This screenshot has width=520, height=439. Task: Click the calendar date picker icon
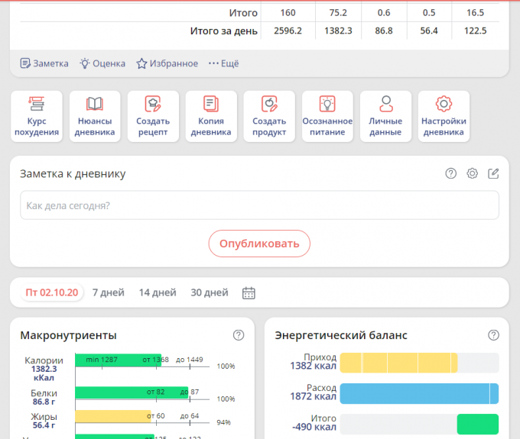tap(249, 292)
